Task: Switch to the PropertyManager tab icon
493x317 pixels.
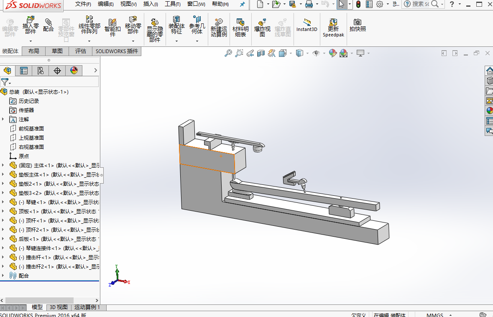Action: [23, 70]
